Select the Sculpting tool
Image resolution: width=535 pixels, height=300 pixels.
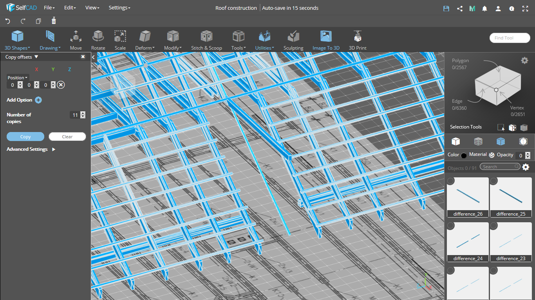coord(293,40)
